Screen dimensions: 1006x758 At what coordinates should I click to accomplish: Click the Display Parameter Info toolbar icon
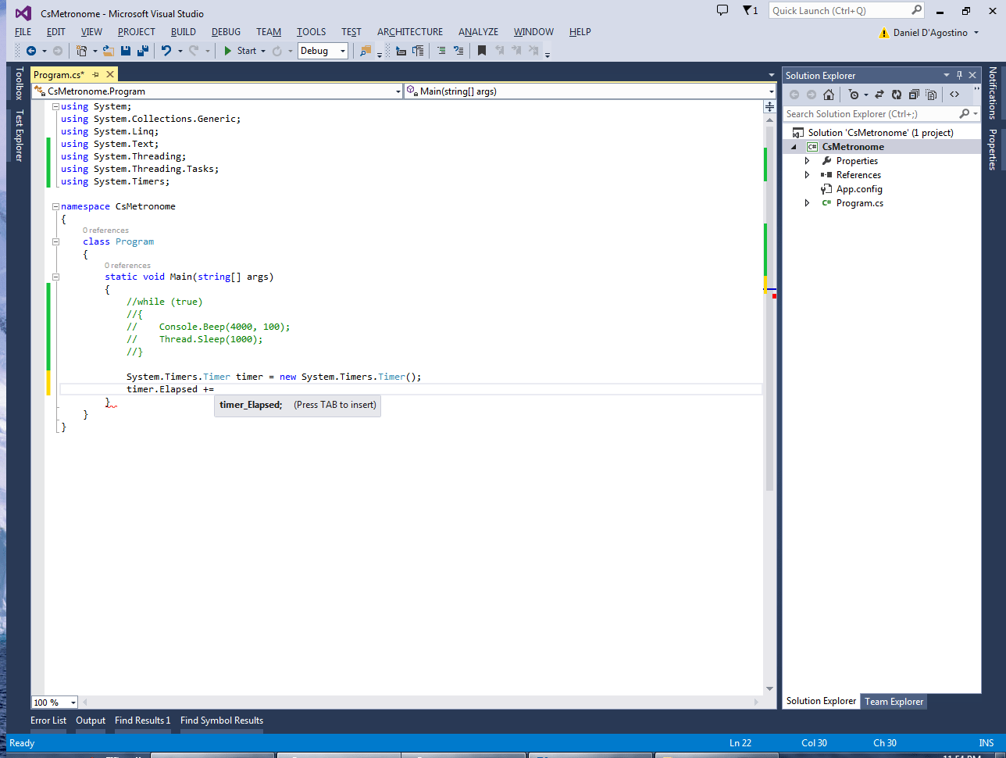418,51
